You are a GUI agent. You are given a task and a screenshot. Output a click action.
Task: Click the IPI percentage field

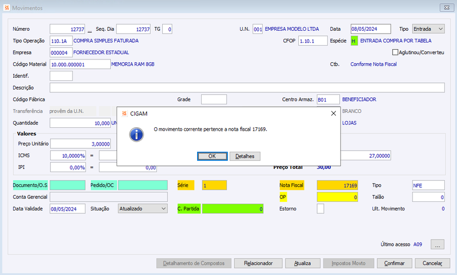(68, 167)
